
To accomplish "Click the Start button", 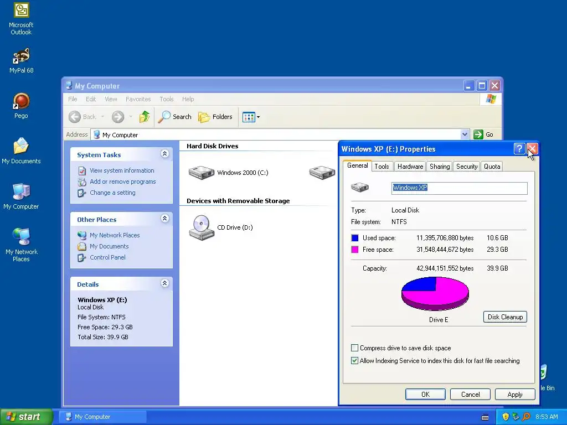I will pos(26,417).
